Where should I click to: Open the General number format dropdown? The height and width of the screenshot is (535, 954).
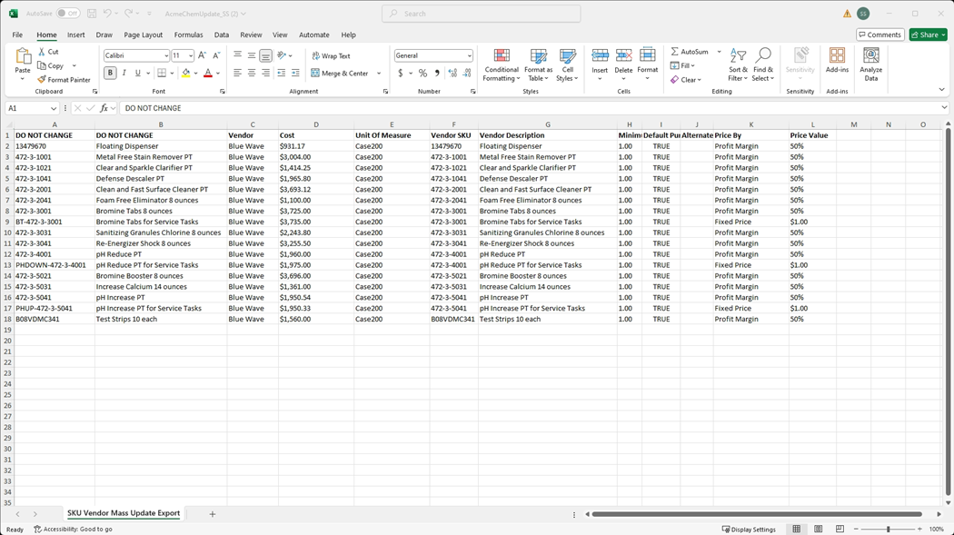coord(469,56)
